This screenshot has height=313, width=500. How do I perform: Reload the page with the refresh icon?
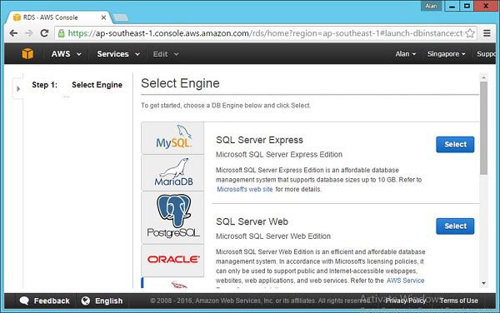point(44,33)
